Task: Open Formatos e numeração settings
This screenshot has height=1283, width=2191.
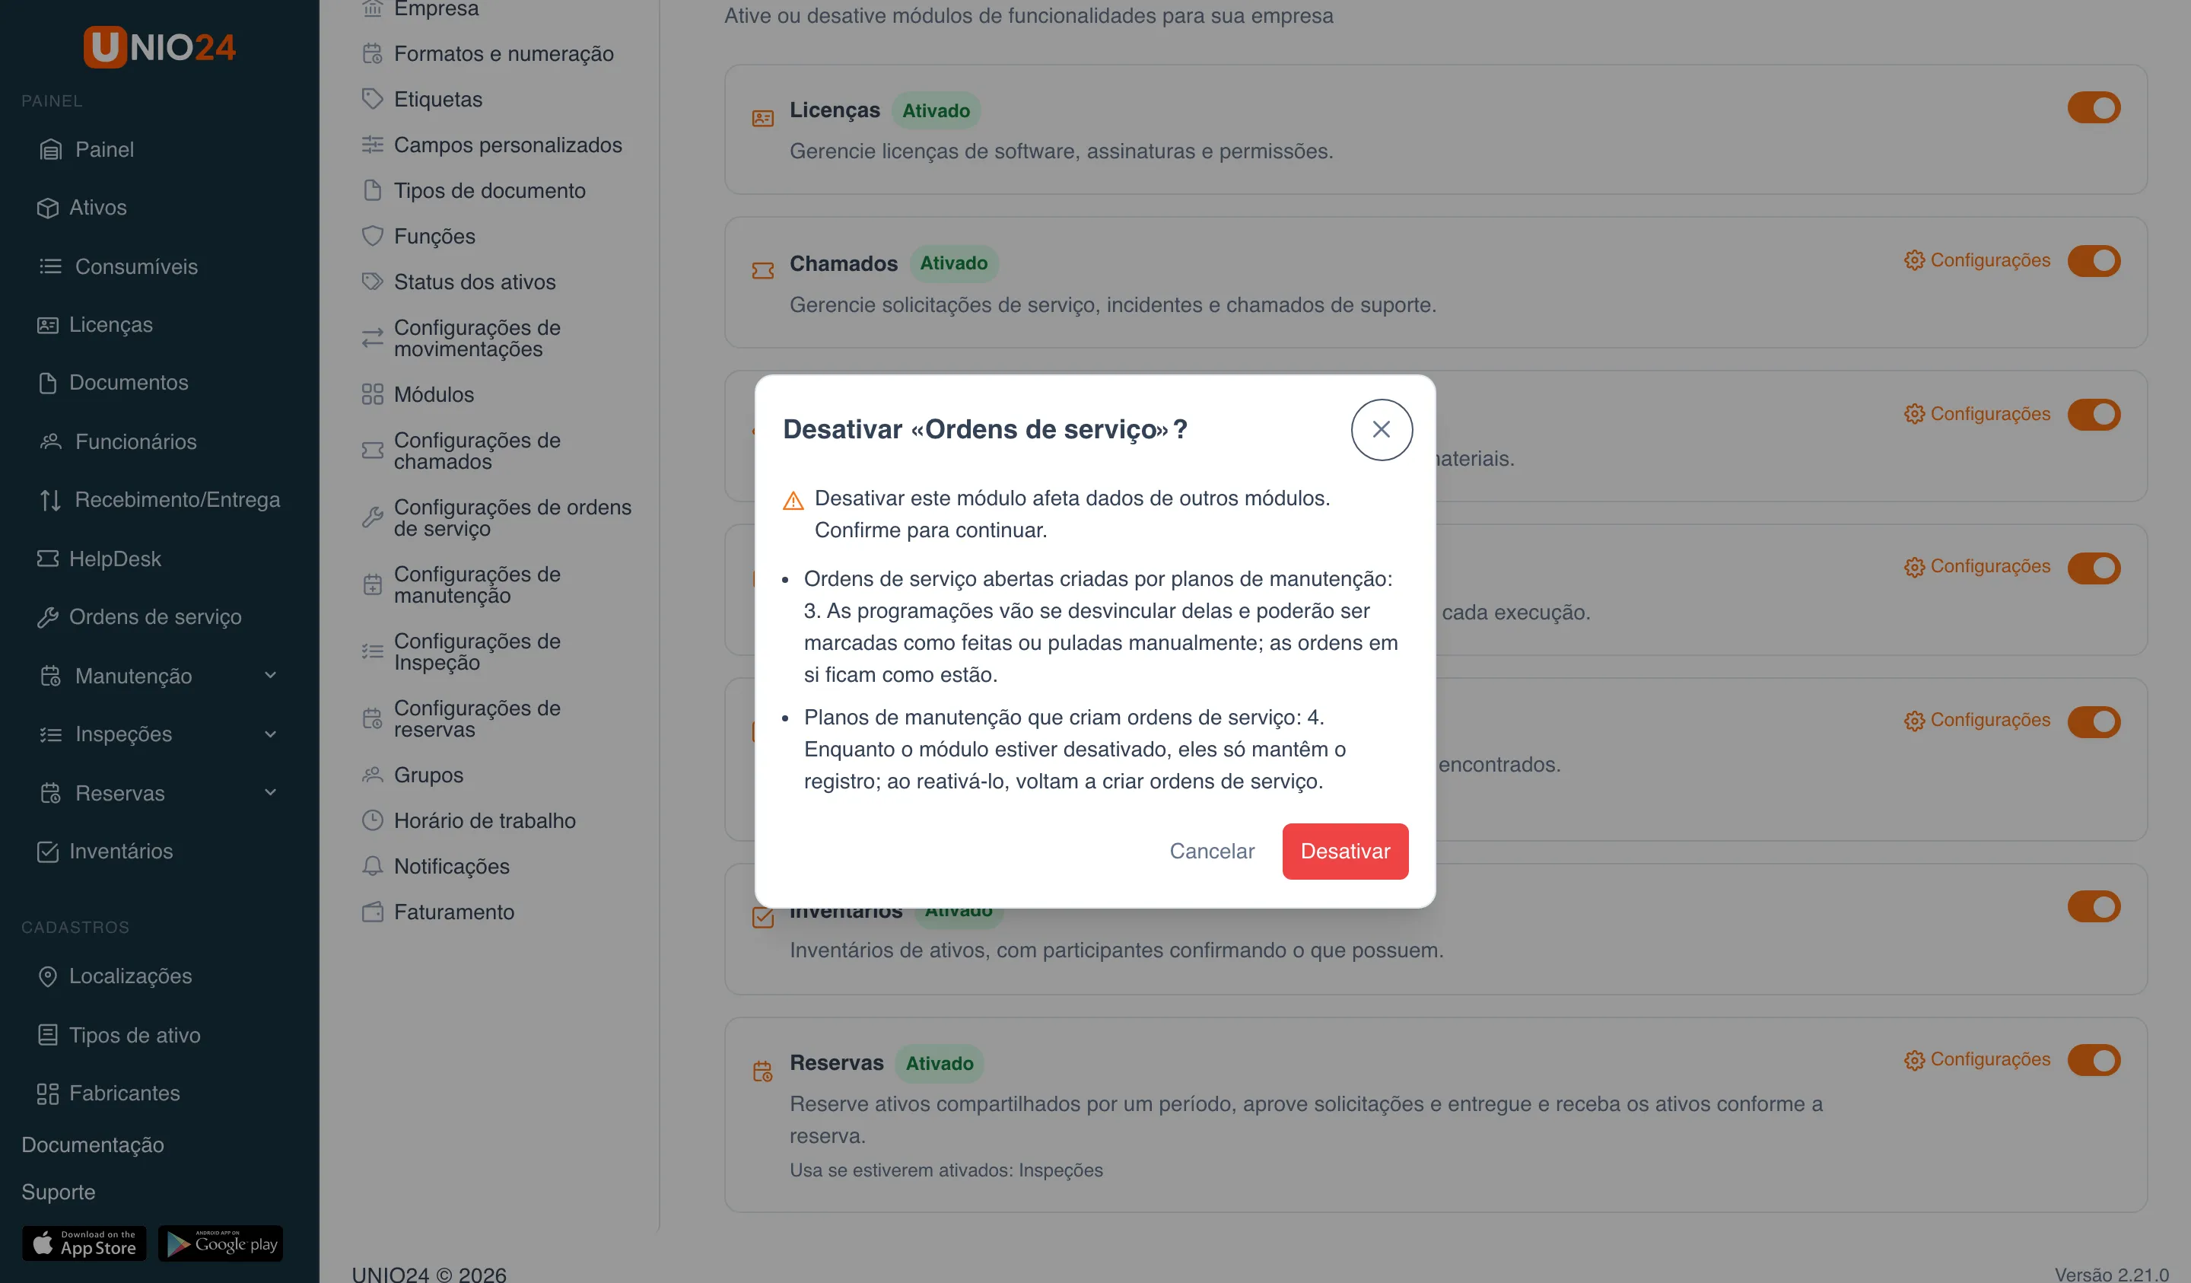Action: (504, 54)
